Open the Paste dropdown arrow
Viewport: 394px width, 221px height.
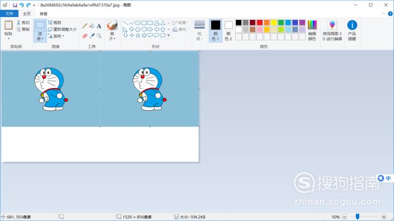9,39
